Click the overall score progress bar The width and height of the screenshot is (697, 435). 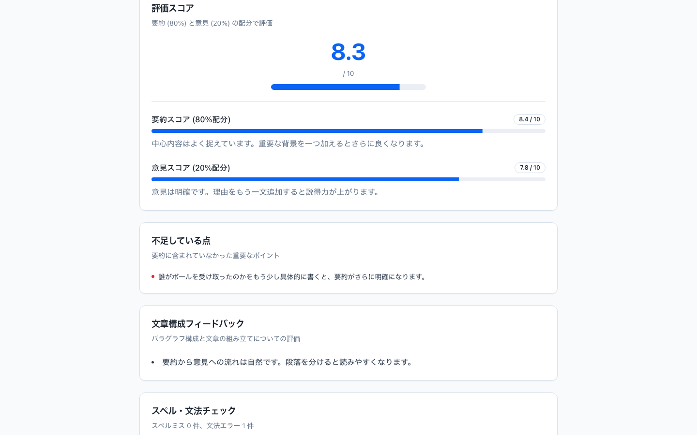[348, 87]
